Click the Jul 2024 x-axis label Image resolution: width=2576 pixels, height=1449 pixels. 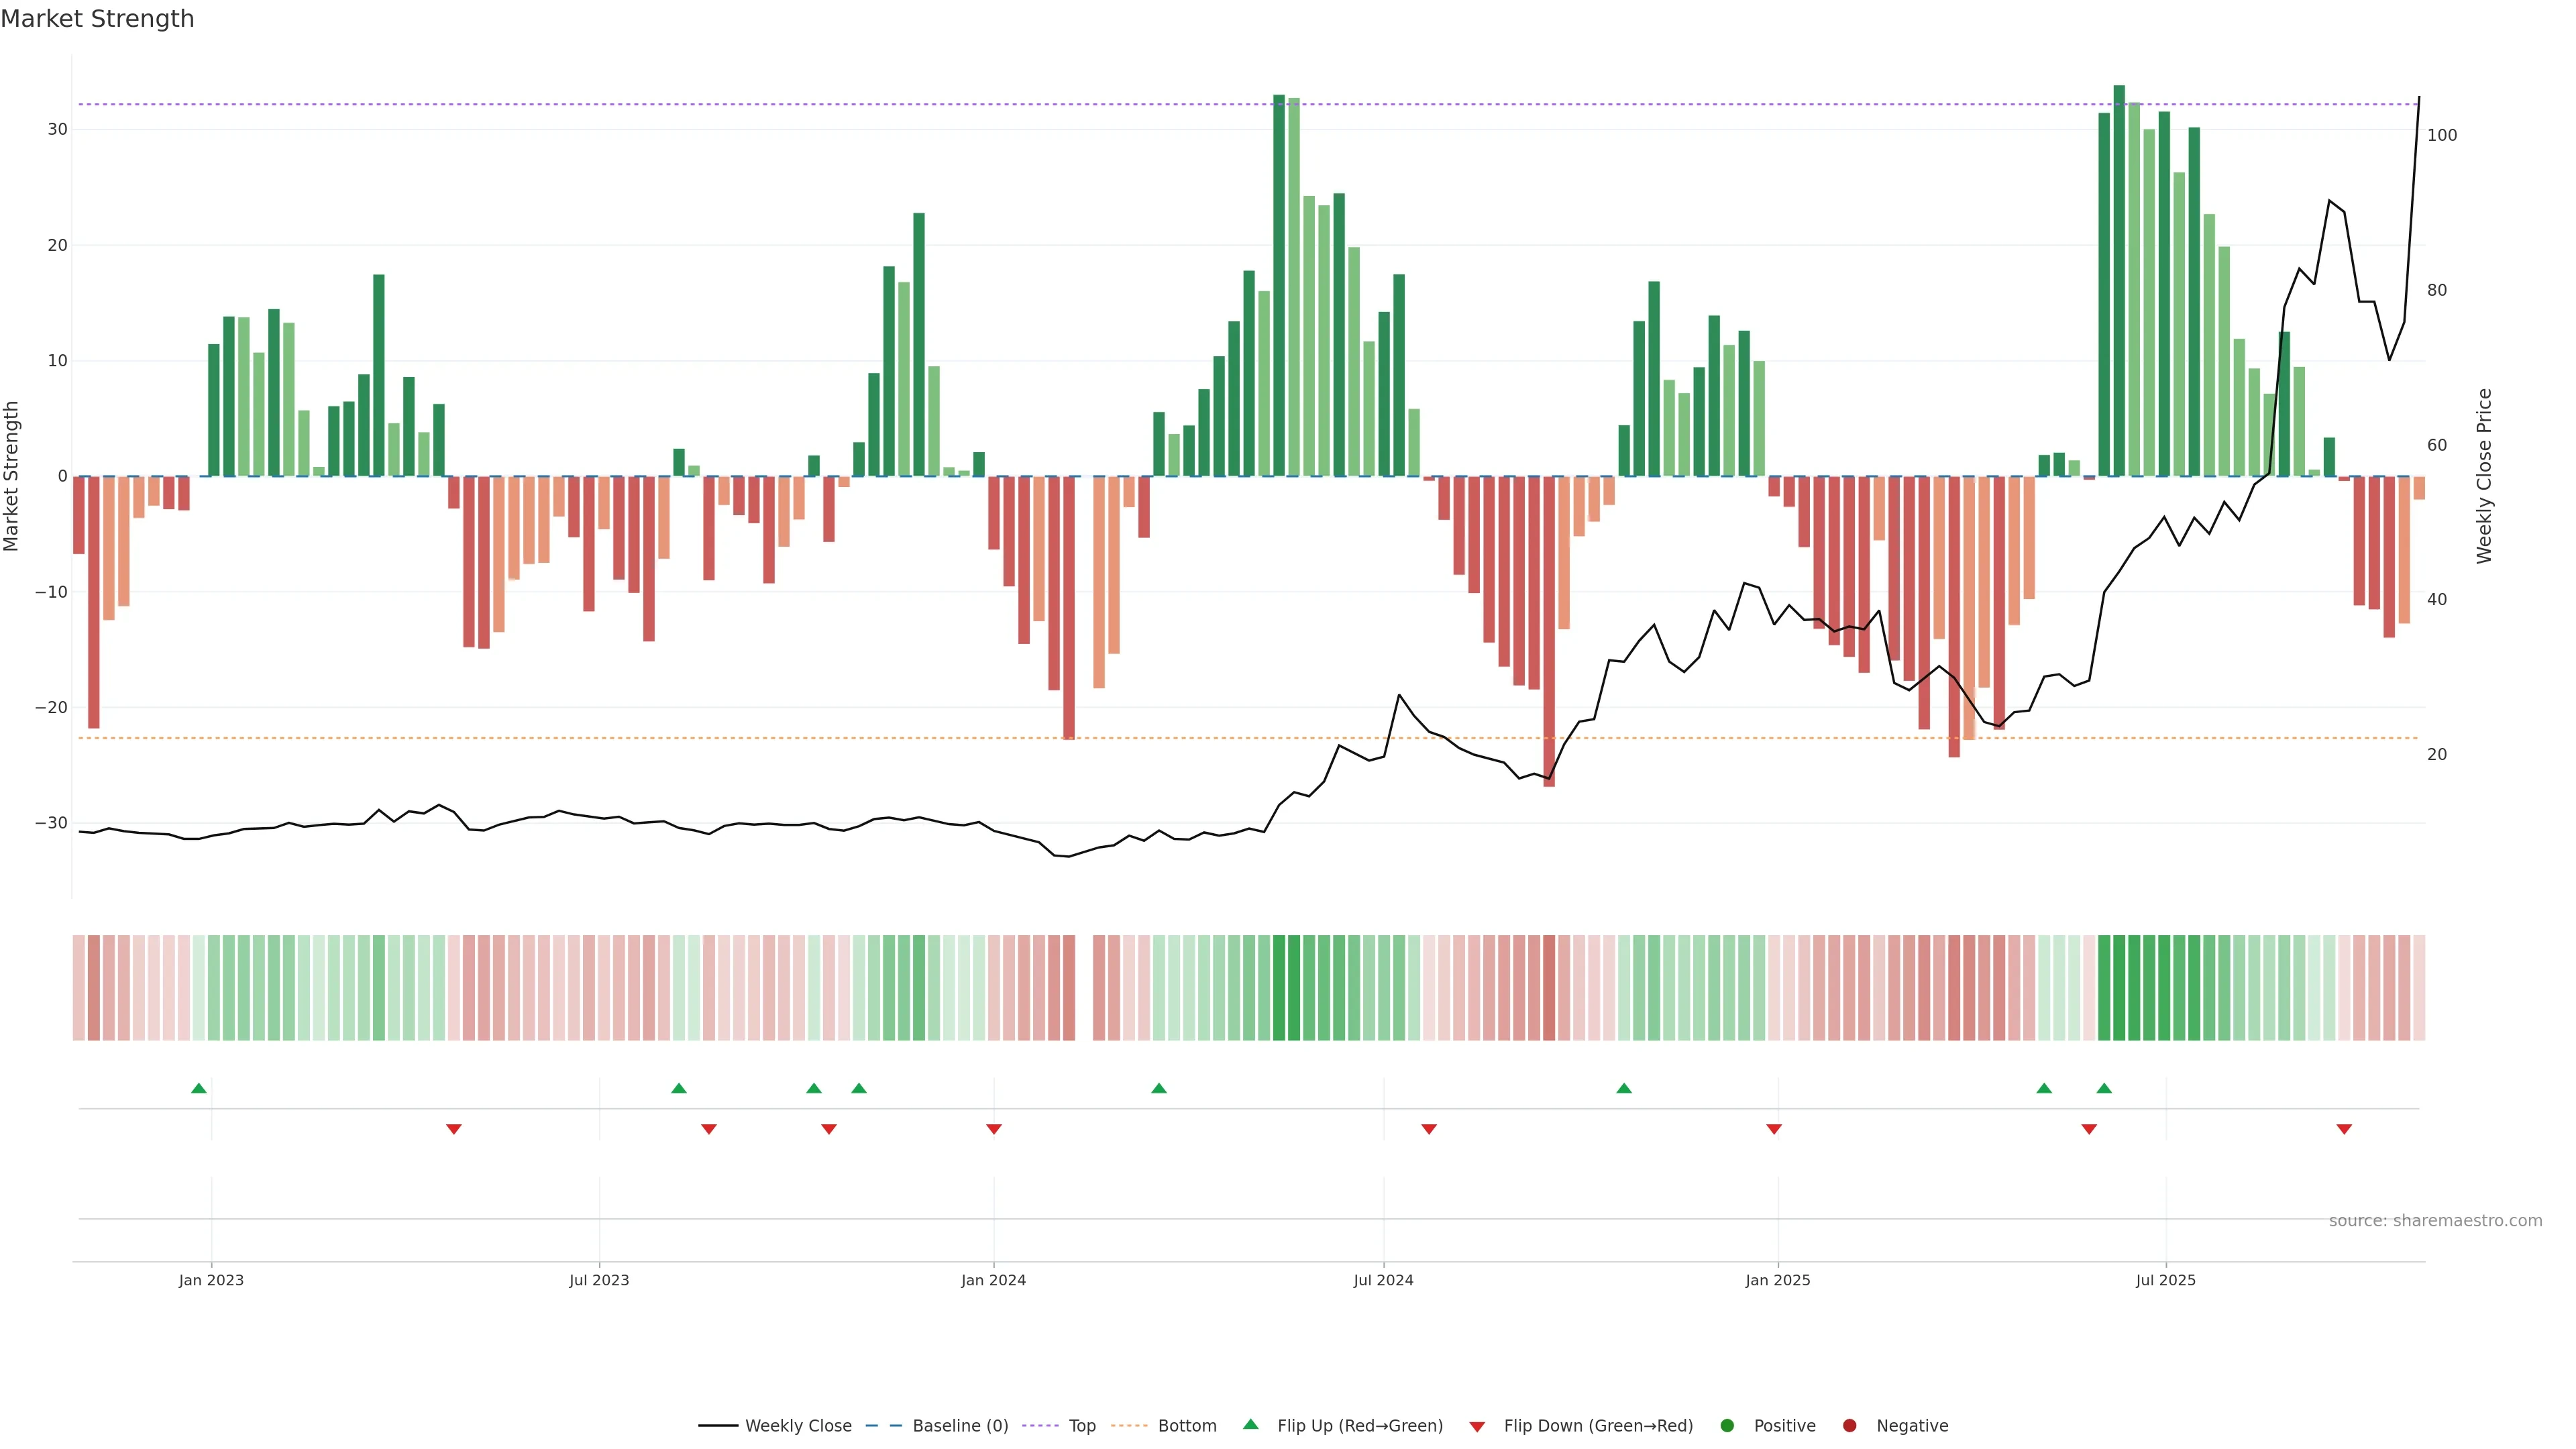tap(1383, 1280)
